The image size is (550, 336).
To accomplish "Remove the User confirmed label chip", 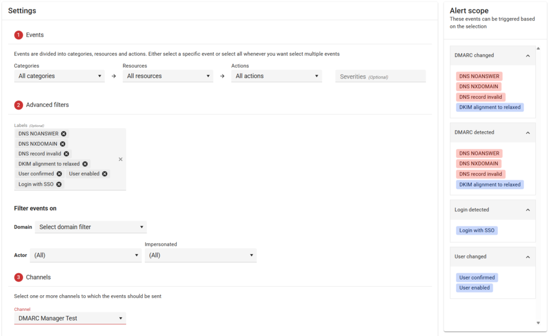I will [x=59, y=174].
